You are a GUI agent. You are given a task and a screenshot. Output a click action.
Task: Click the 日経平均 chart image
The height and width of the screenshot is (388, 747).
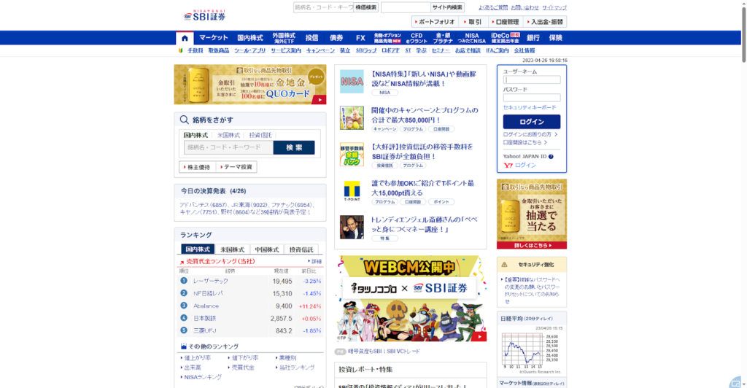[532, 350]
